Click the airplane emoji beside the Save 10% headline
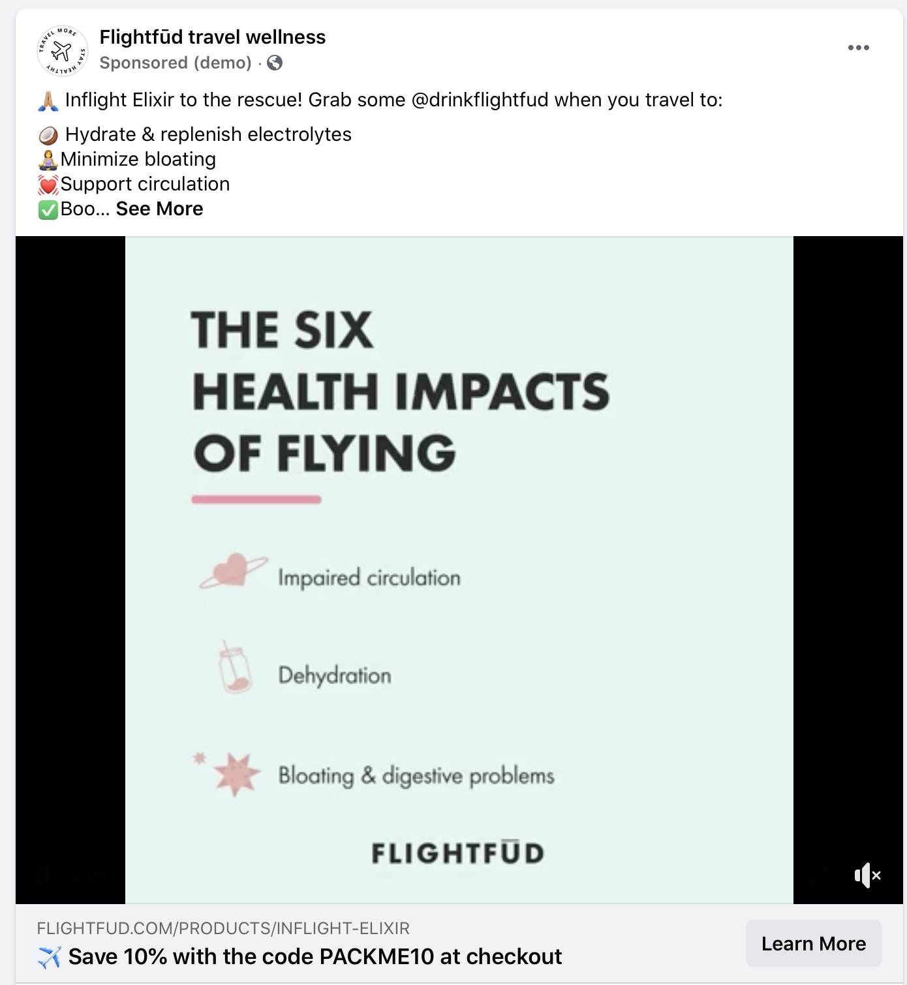Viewport: 907px width, 985px height. tap(50, 957)
